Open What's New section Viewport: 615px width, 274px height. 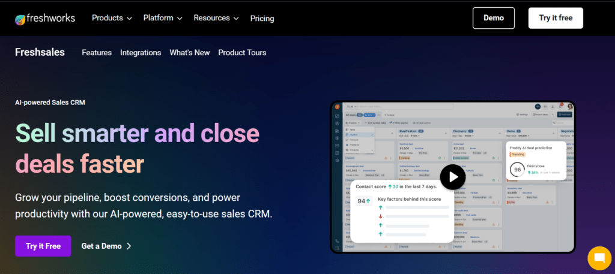[x=189, y=52]
